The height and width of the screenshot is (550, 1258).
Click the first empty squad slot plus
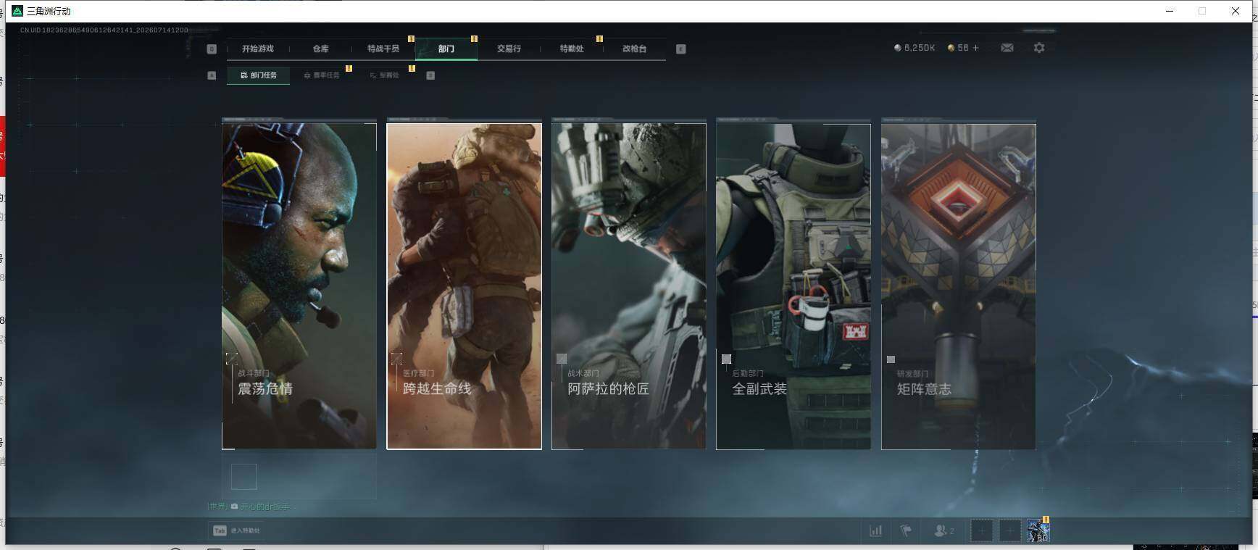(x=982, y=530)
